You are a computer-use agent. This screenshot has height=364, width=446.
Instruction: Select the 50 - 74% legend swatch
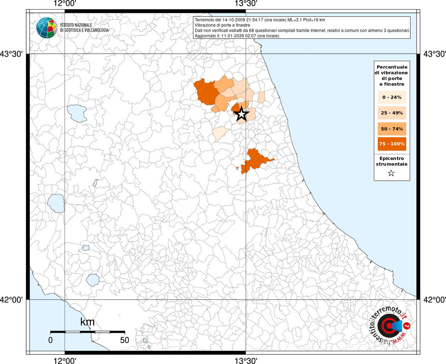392,129
